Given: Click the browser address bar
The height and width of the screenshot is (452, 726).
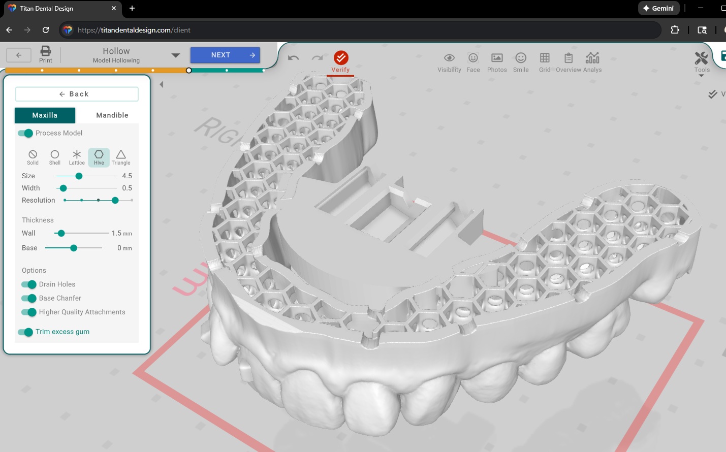Looking at the screenshot, I should [x=360, y=30].
